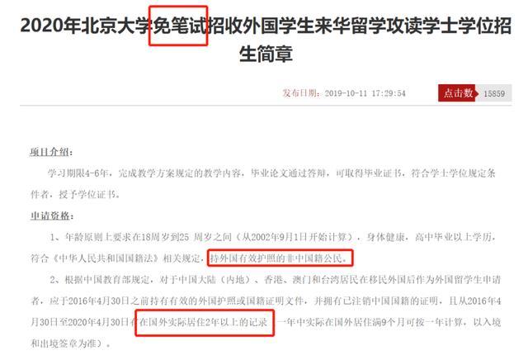Click the 申请资格 underlined heading
The width and height of the screenshot is (528, 360).
[x=51, y=216]
